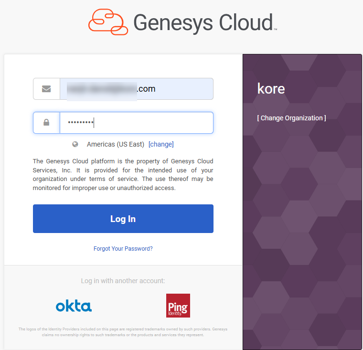The width and height of the screenshot is (363, 350).
Task: Log in with Ping Identity logo
Action: point(178,306)
